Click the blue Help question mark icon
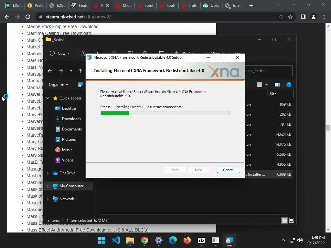The height and width of the screenshot is (248, 331). [289, 85]
